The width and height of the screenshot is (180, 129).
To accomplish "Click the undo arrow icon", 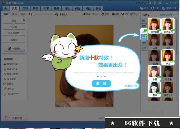I will pyautogui.click(x=85, y=14).
